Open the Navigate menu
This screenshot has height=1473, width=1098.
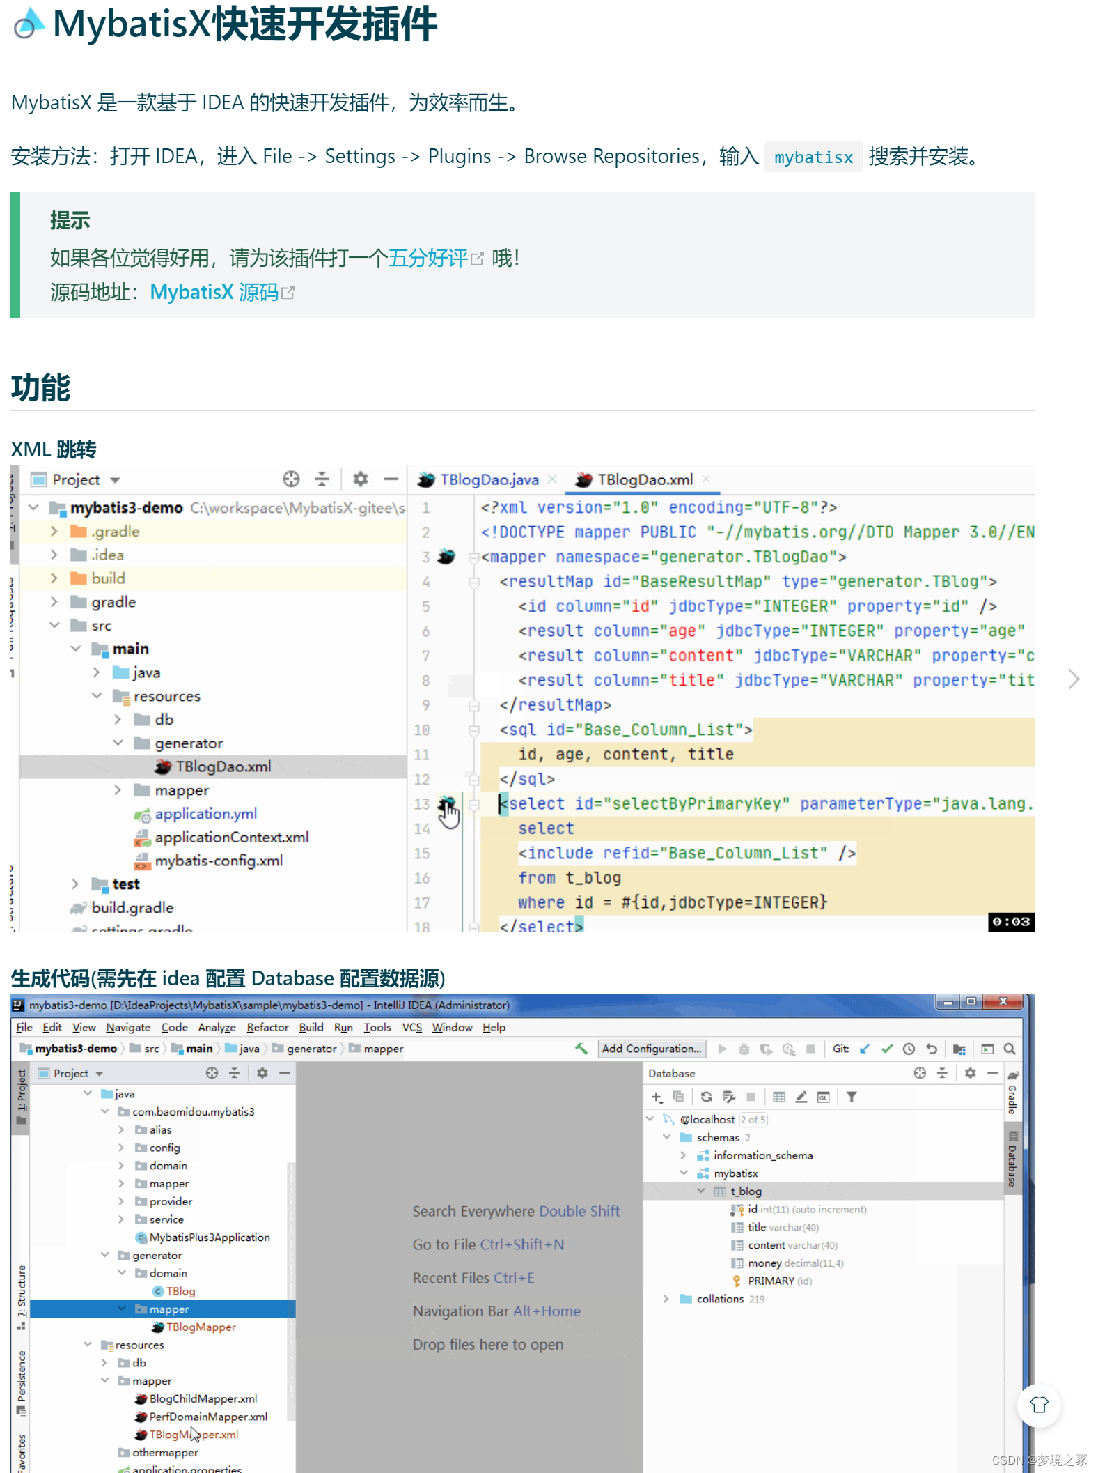tap(128, 1028)
